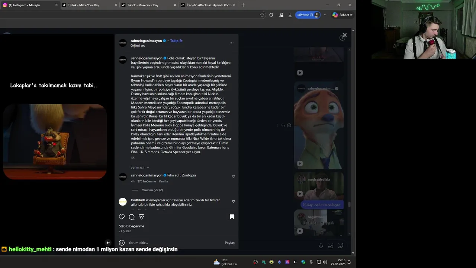Viewport: 476px width, 268px height.
Task: Open Copilot 'Sohbet et' button
Action: pyautogui.click(x=342, y=15)
